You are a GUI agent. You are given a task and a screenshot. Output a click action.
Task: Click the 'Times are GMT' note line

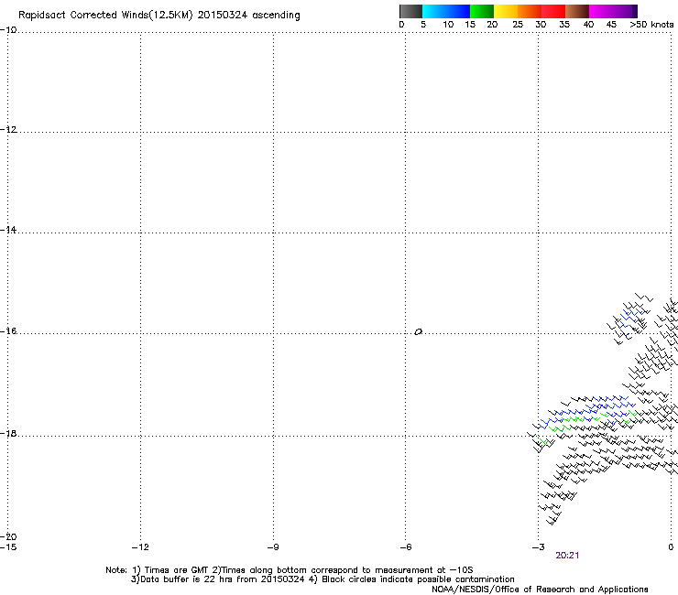pos(289,570)
